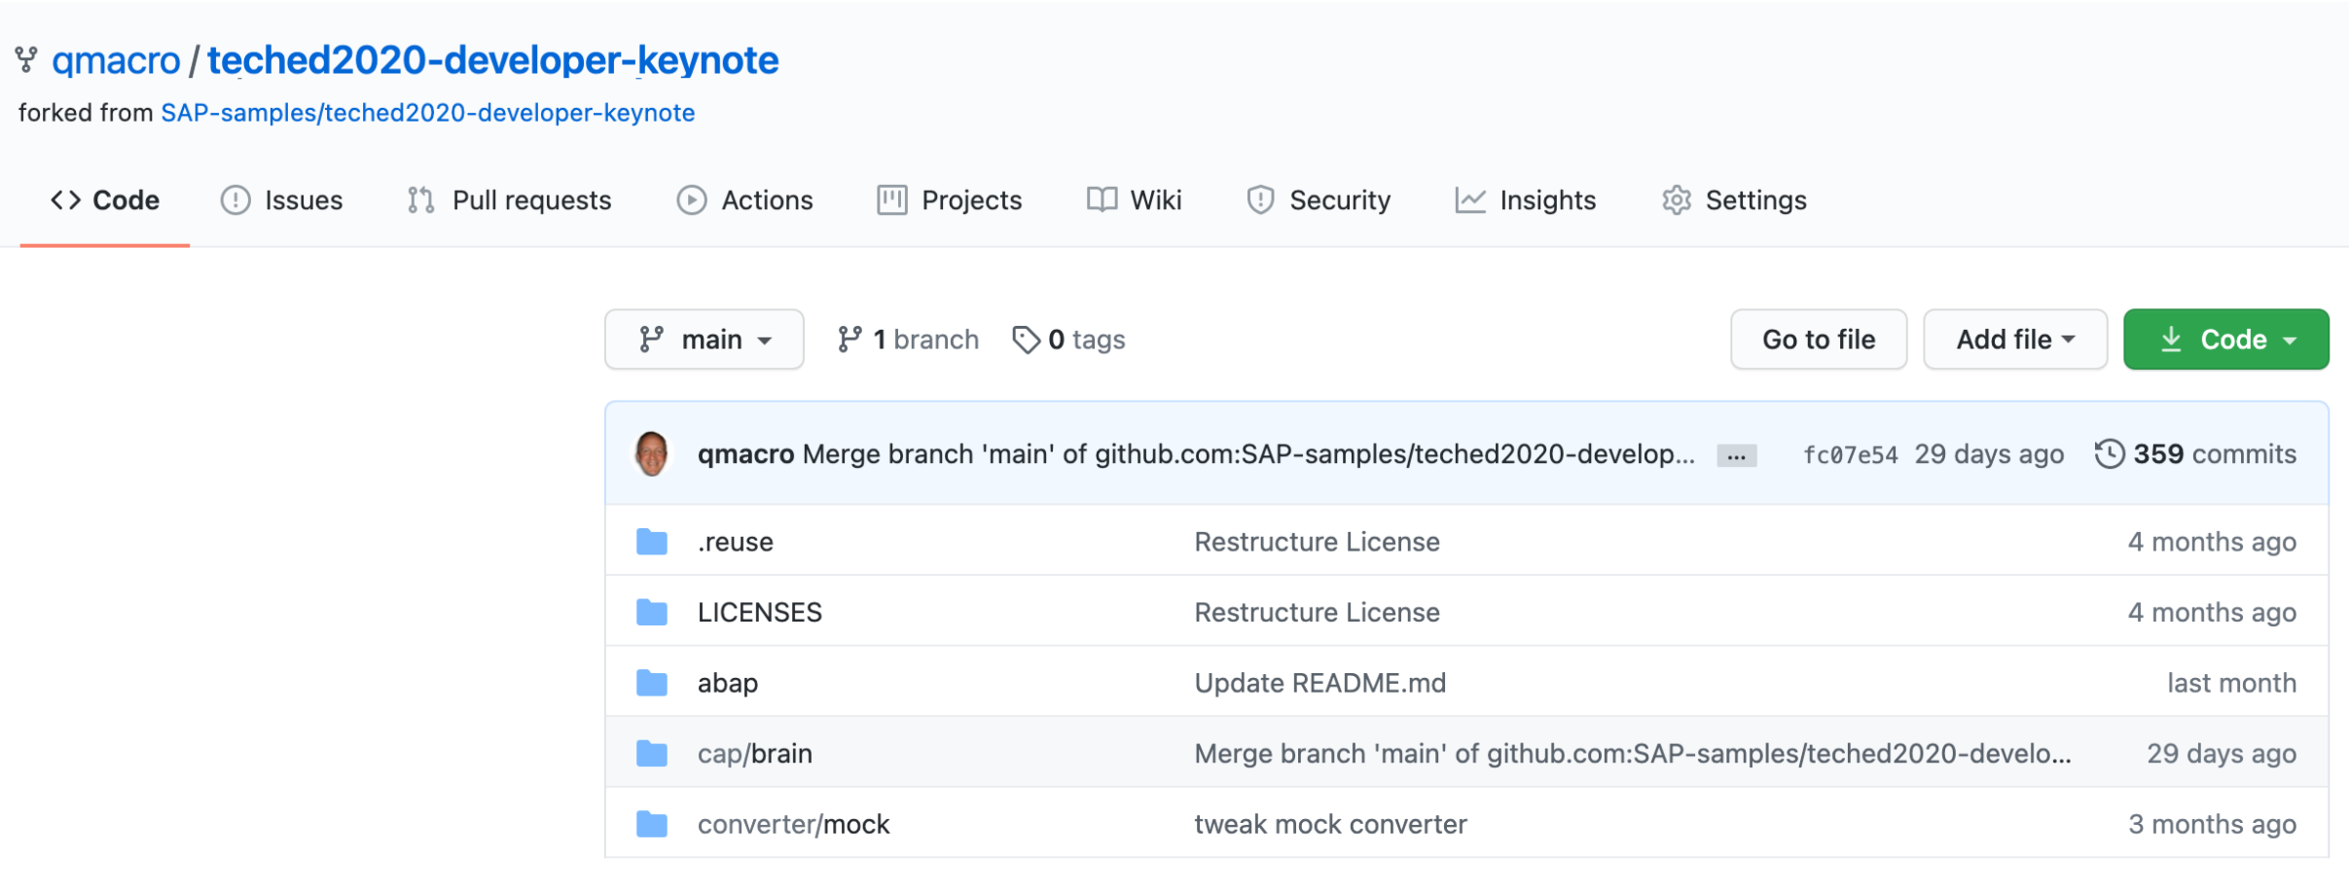Screen dimensions: 2349x891
Task: Open the Projects tab
Action: (x=950, y=200)
